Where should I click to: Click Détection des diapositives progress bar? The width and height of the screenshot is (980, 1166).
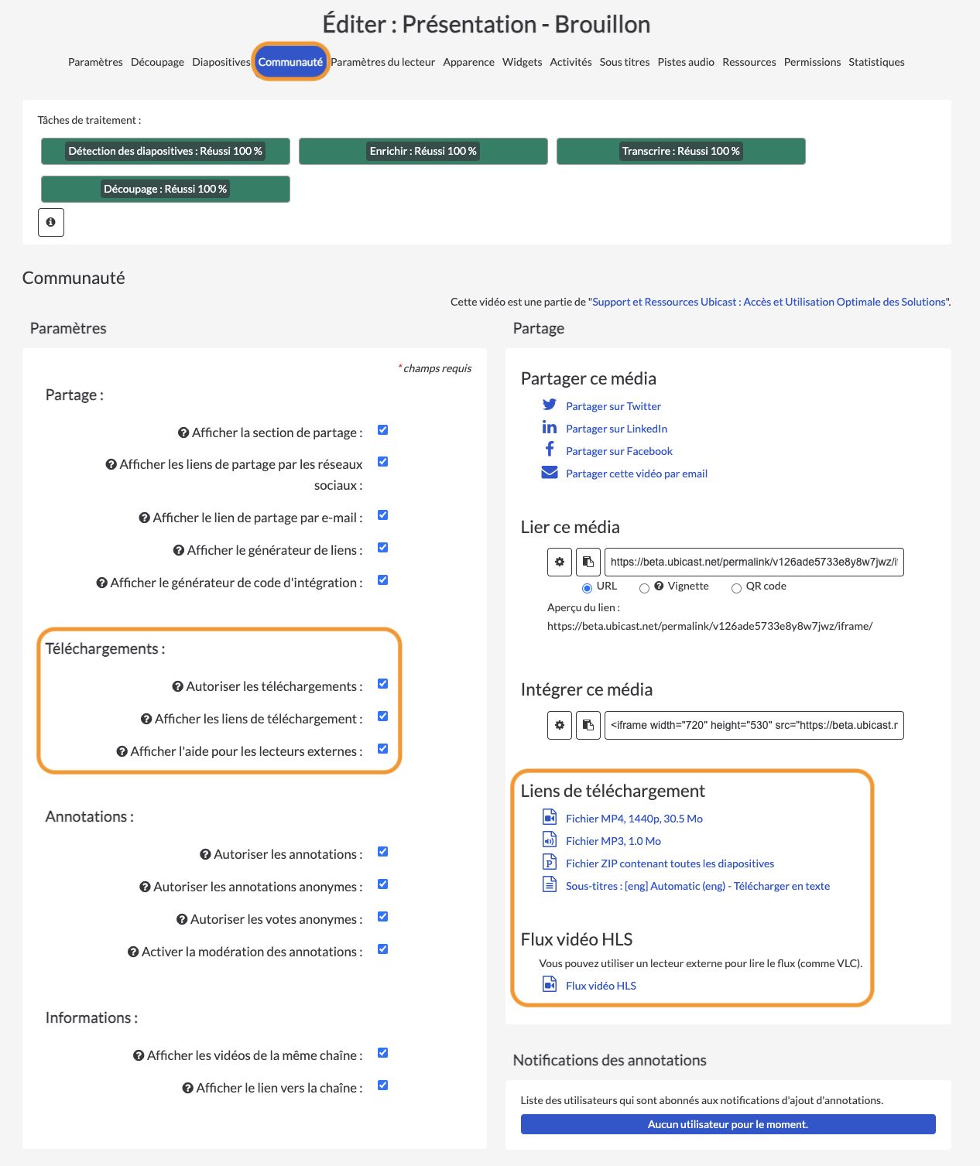tap(166, 151)
